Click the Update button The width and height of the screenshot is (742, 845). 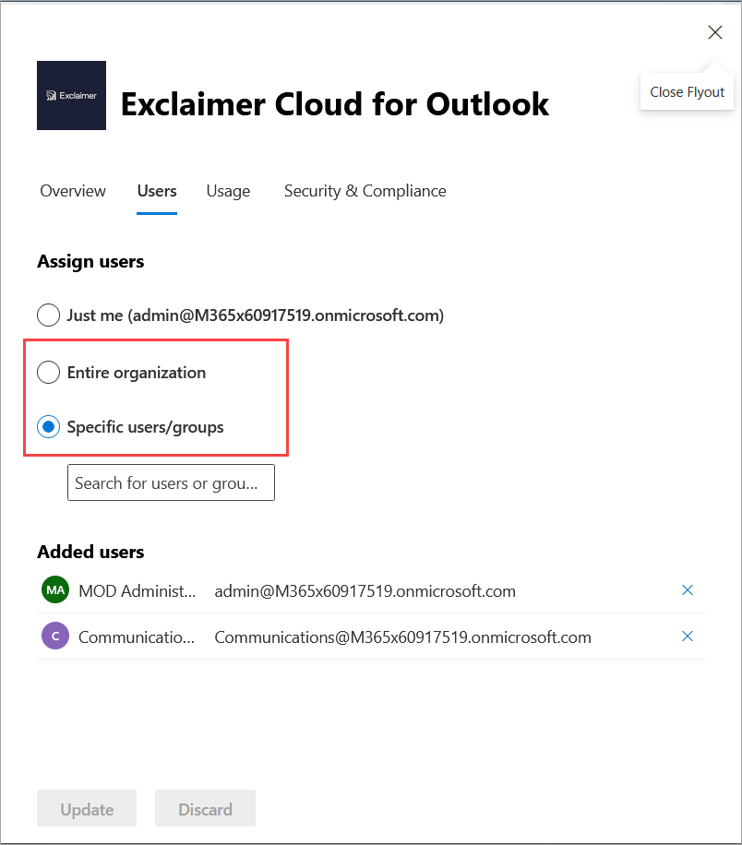pyautogui.click(x=87, y=808)
